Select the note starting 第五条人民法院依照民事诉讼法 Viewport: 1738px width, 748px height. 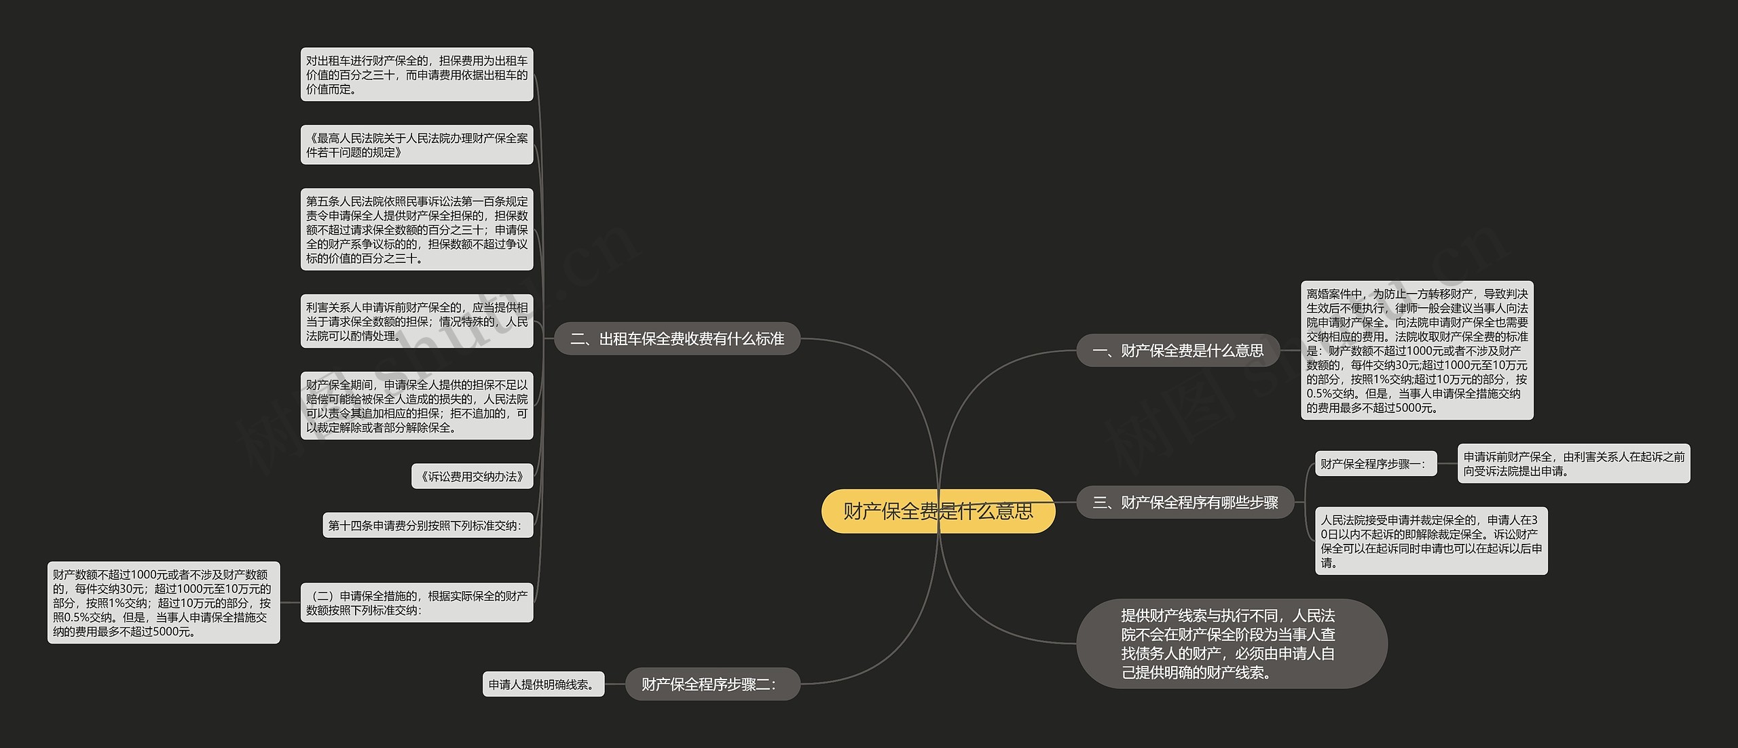(417, 229)
